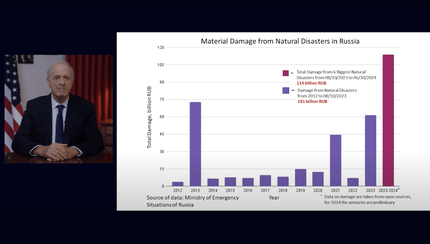Select the 2021 purple bar
Image resolution: width=430 pixels, height=244 pixels.
tap(335, 160)
